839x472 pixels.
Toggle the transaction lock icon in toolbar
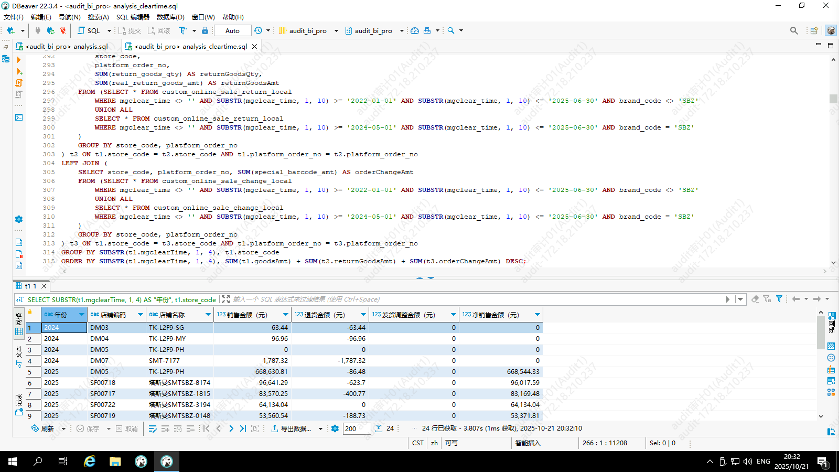coord(205,30)
